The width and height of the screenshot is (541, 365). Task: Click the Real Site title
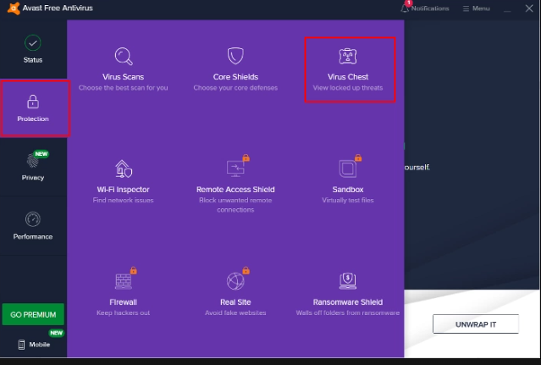pyautogui.click(x=235, y=302)
